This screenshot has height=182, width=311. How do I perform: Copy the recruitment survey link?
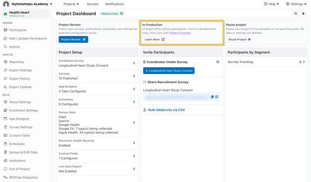[x=212, y=97]
